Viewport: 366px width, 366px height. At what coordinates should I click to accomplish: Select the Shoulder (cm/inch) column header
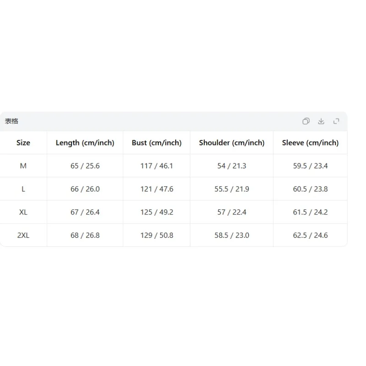click(232, 143)
